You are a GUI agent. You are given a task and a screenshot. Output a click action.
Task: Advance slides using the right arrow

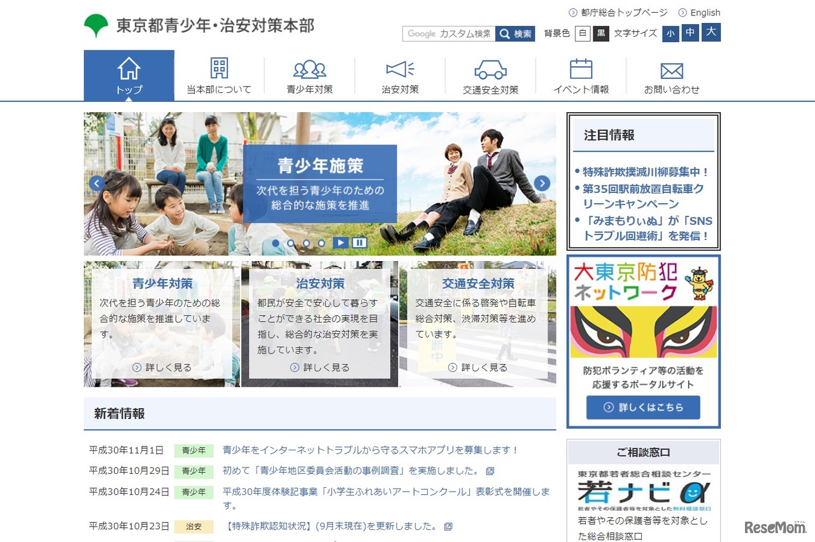tap(542, 183)
